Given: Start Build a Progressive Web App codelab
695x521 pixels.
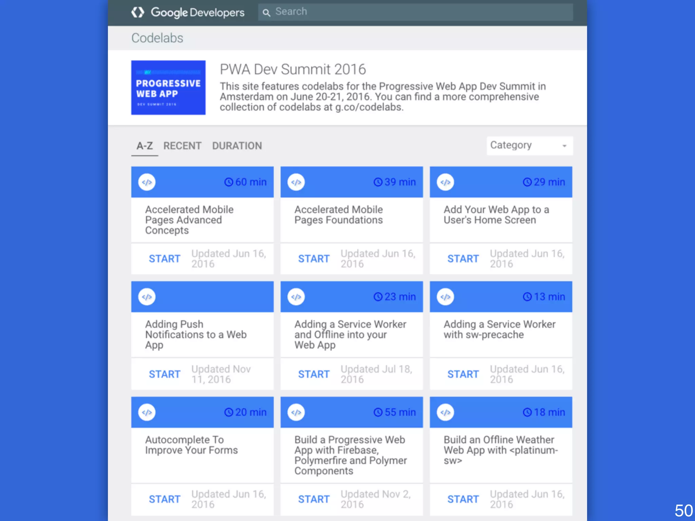Looking at the screenshot, I should click(314, 499).
